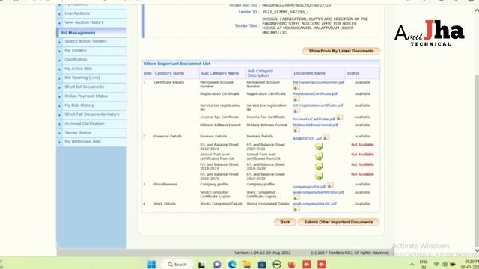479x269 pixels.
Task: Click lock icon below Permanentaccountnumber.pdf
Action: point(296,87)
